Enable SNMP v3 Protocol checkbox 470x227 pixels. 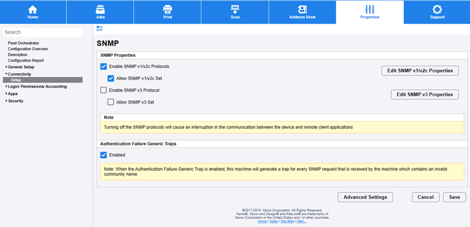(x=103, y=90)
